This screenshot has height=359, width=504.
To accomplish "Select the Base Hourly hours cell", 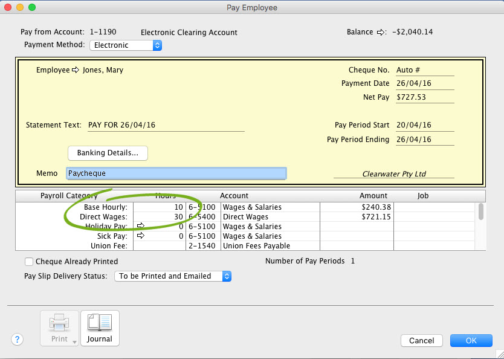I will [159, 207].
